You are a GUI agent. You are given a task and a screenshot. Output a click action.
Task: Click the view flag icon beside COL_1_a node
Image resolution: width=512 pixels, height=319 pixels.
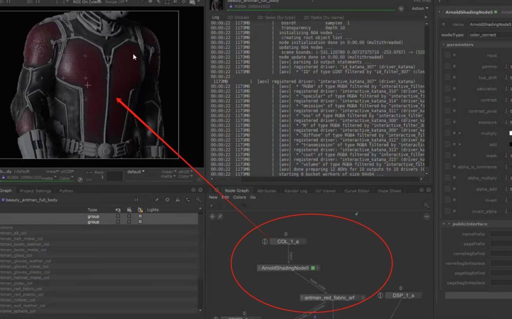[265, 241]
